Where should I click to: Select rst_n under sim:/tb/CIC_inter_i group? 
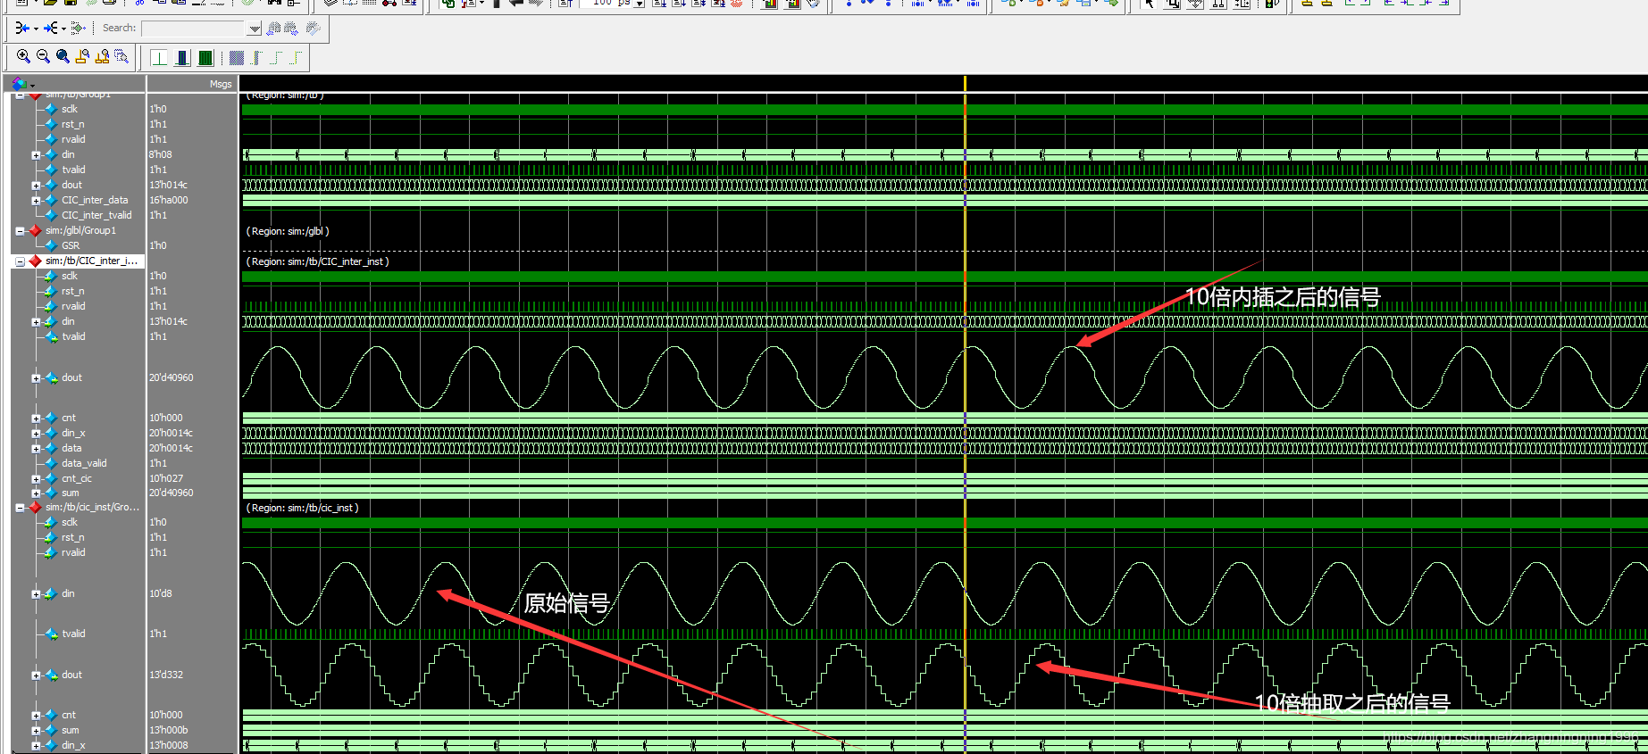(x=73, y=291)
